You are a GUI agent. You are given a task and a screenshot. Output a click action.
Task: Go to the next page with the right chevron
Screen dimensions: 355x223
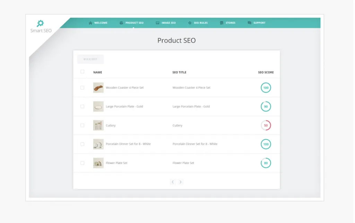tap(180, 182)
